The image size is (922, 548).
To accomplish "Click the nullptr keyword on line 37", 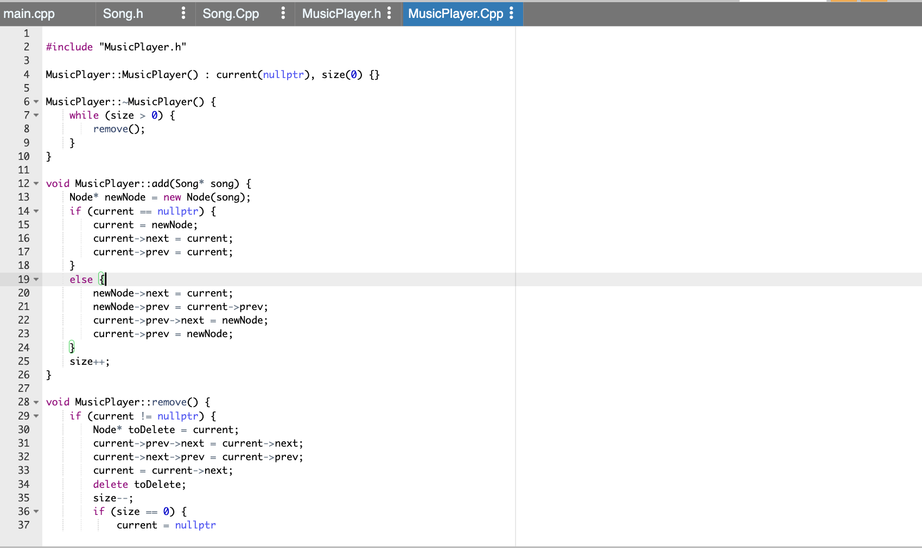I will [x=195, y=525].
